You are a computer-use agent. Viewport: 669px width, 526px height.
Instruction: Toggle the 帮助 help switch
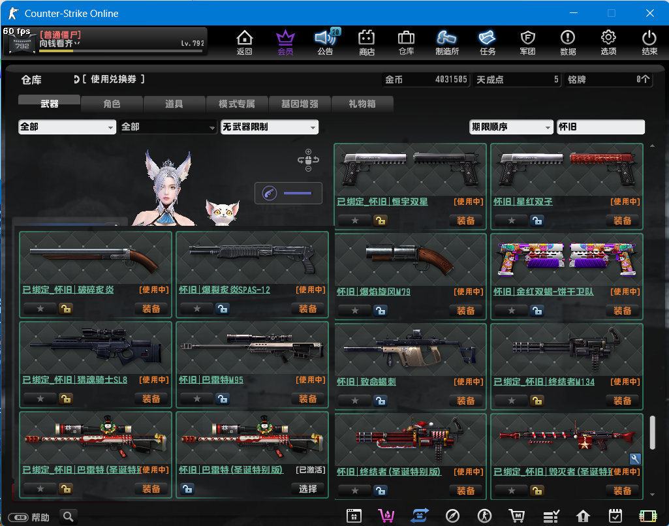(19, 518)
